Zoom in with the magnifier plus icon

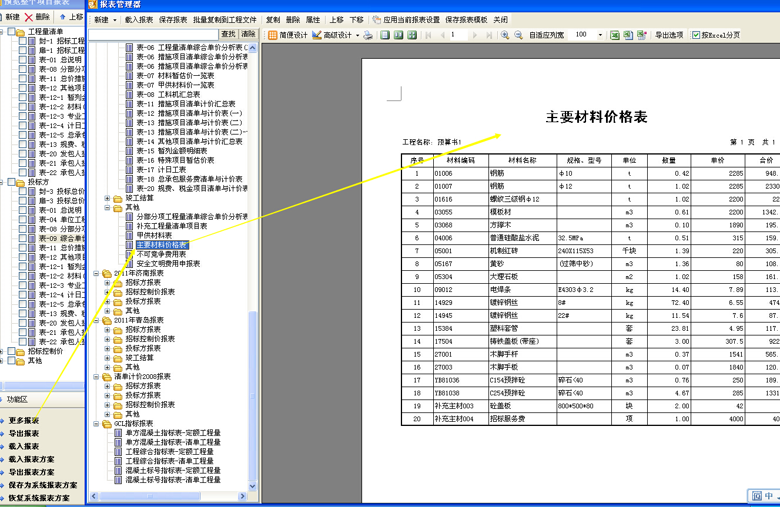coord(505,35)
